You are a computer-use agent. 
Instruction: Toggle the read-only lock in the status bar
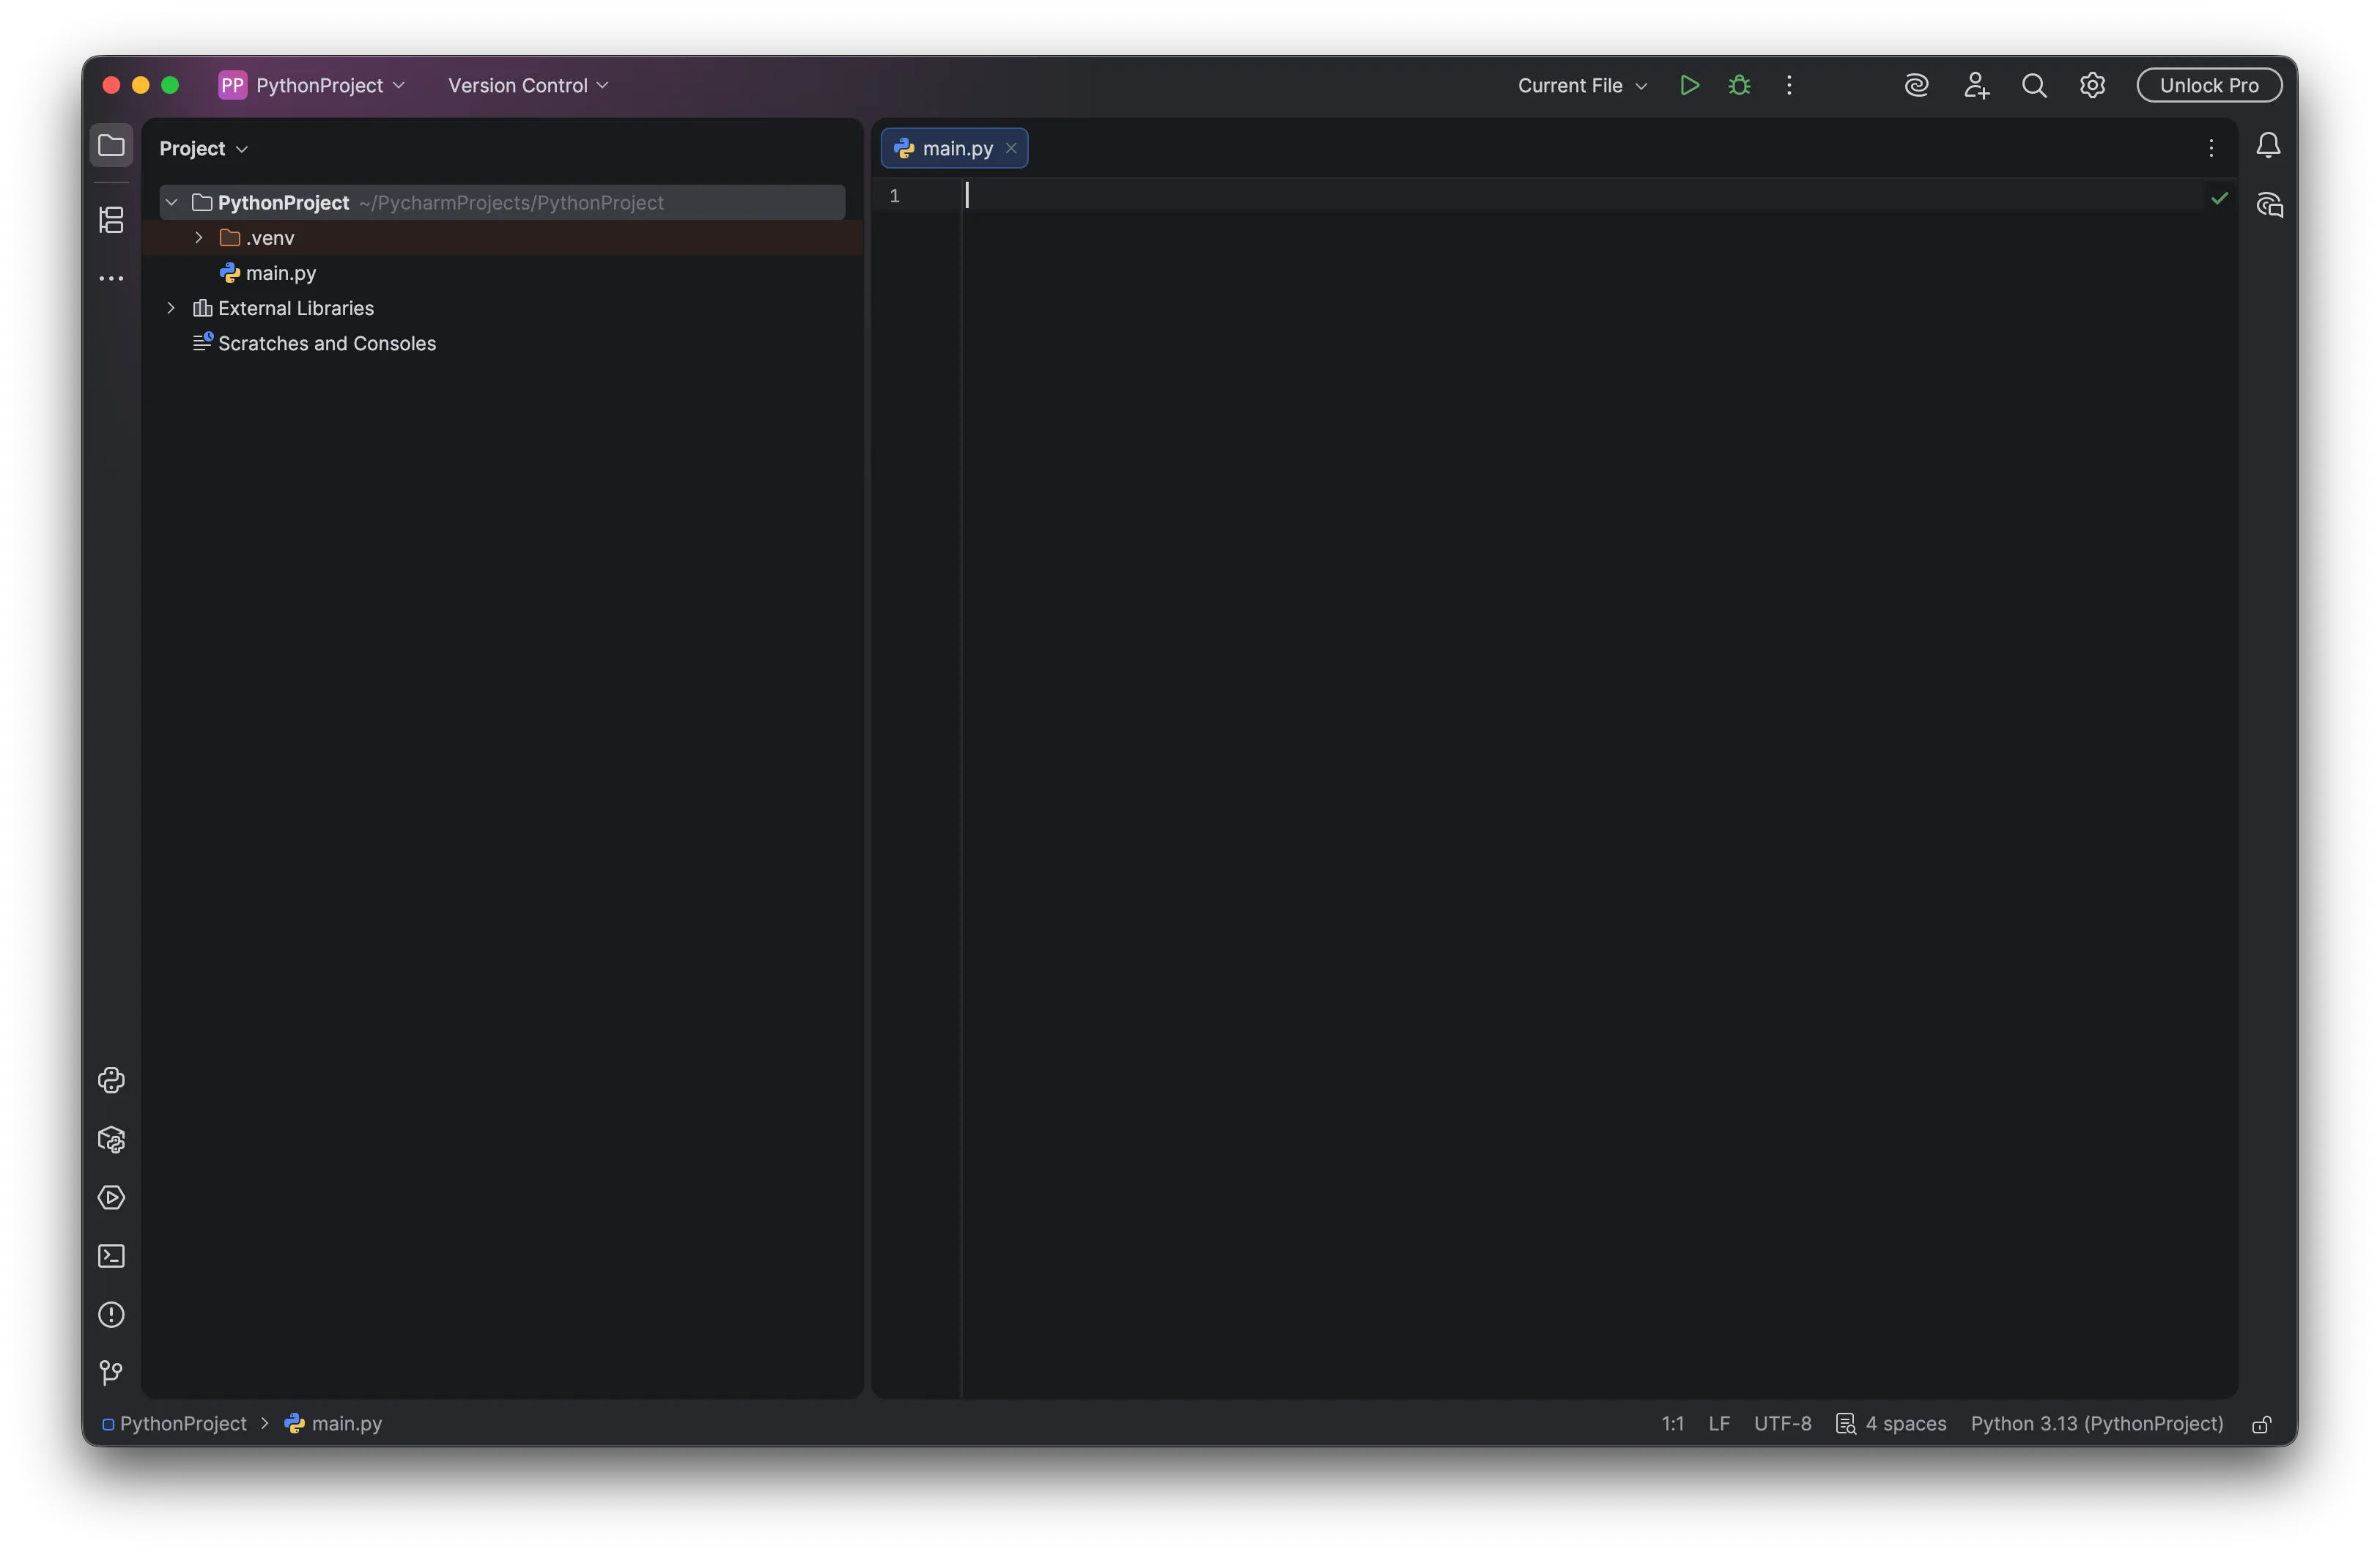[x=2261, y=1424]
